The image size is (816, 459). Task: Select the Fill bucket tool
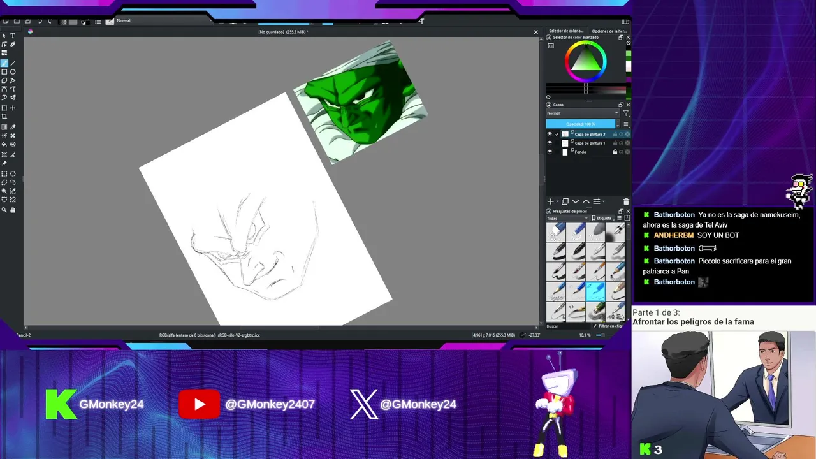tap(4, 144)
